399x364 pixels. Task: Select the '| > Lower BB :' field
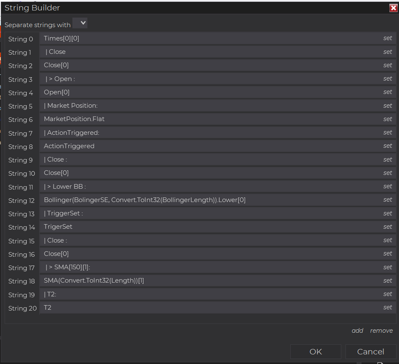tap(217, 187)
